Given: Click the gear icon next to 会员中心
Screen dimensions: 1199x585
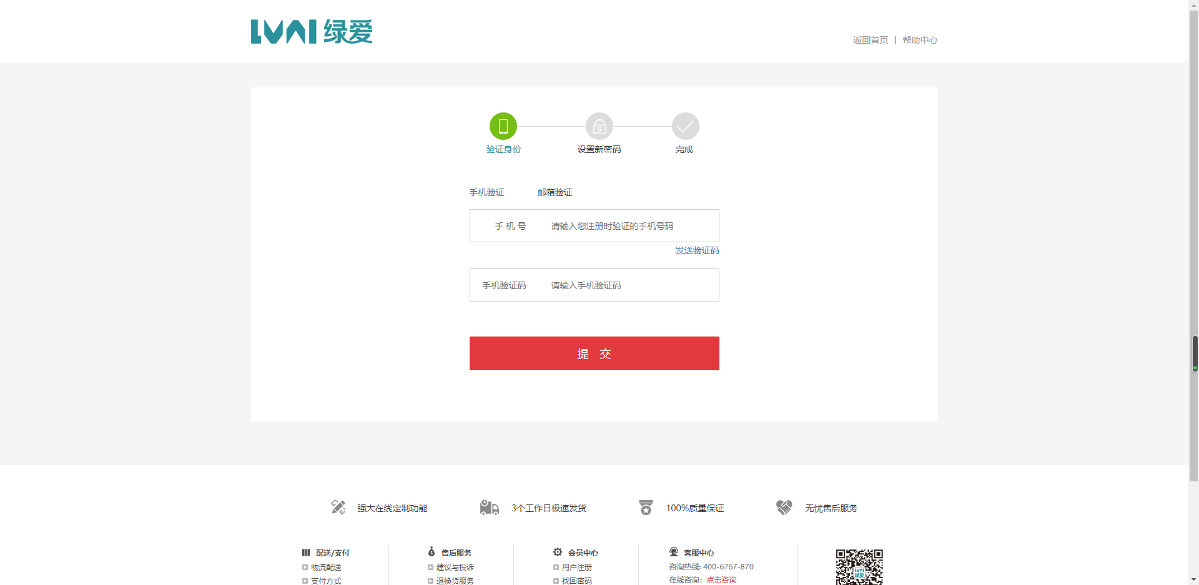Looking at the screenshot, I should click(x=558, y=552).
